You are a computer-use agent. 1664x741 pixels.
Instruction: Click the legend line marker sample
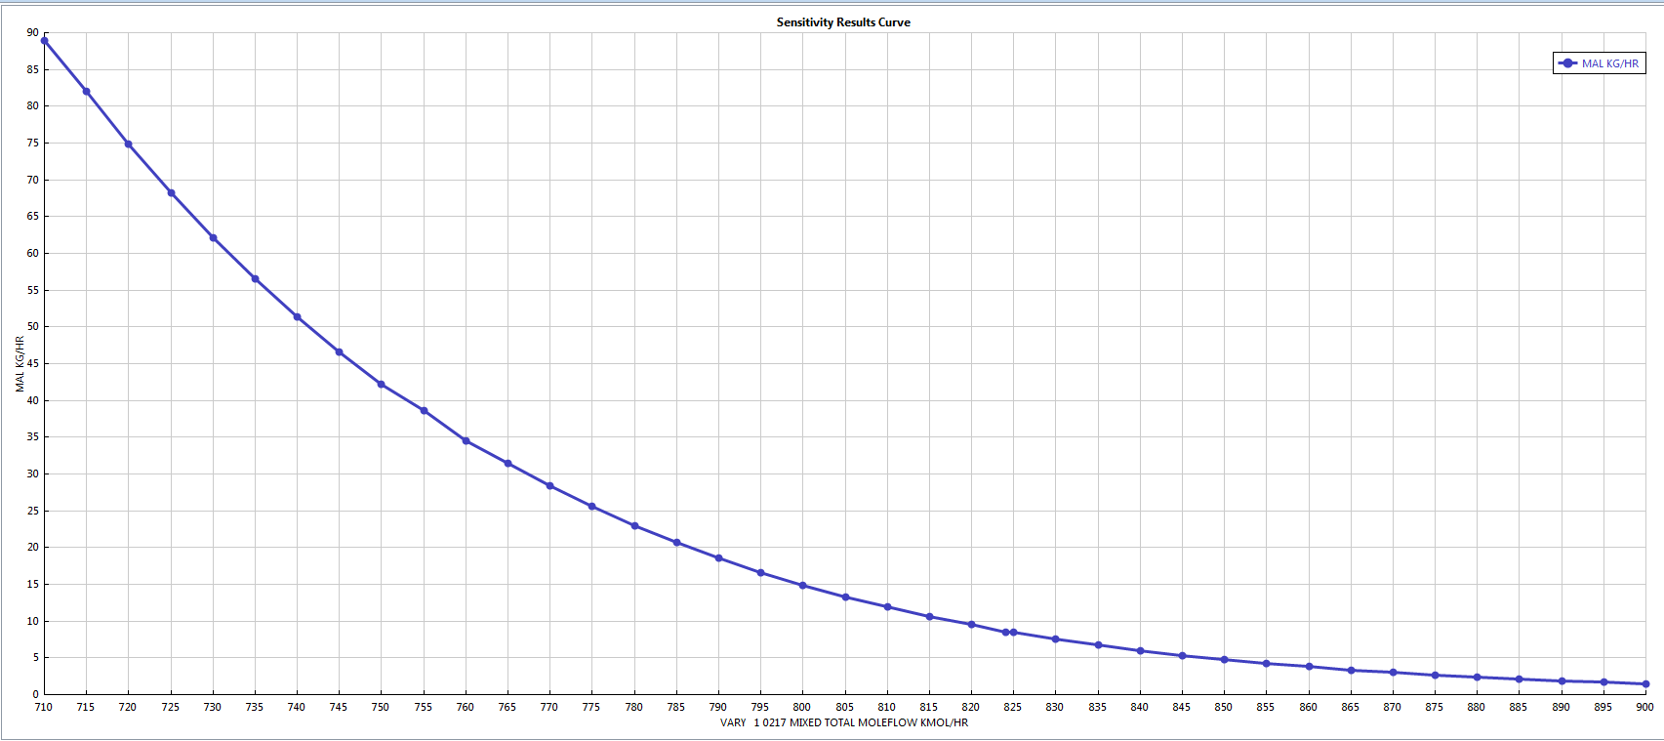tap(1567, 63)
